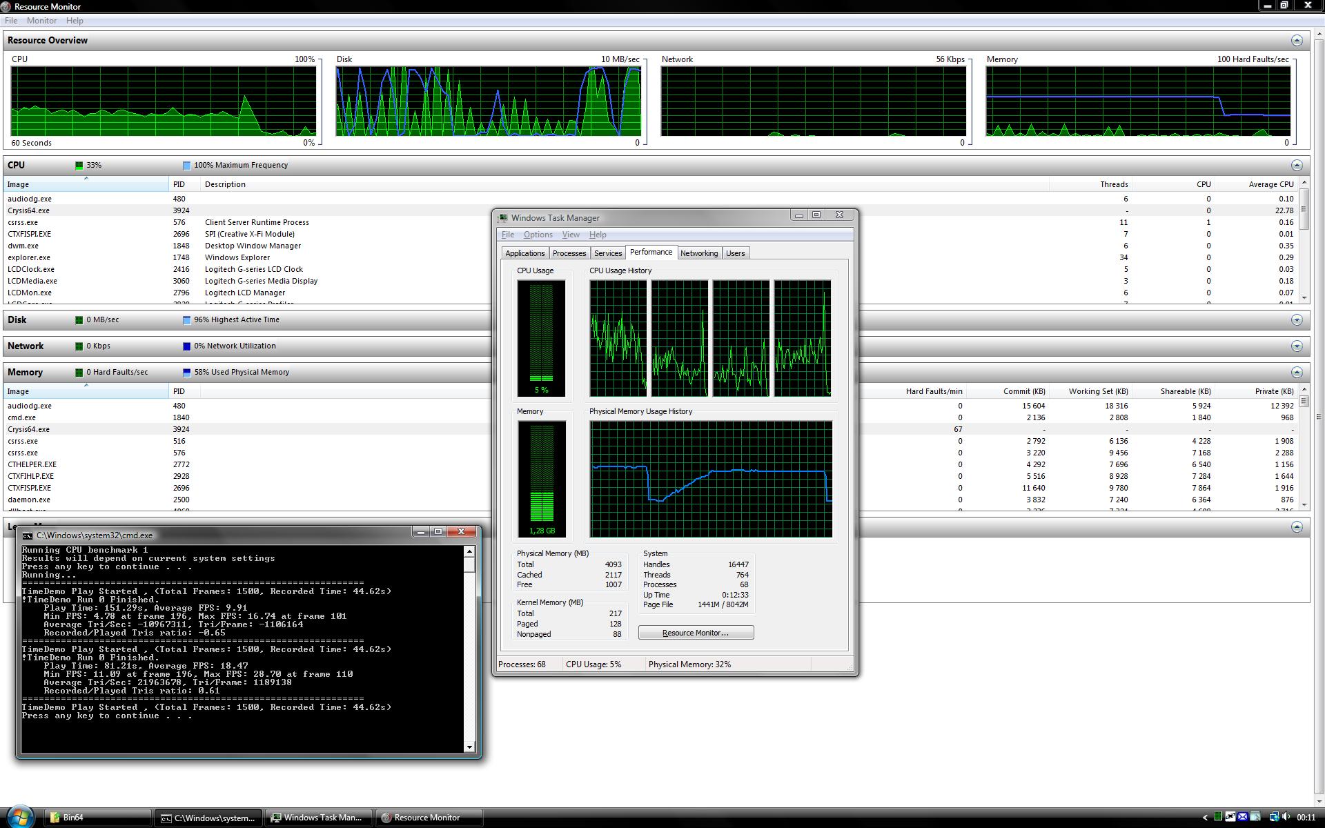Click cmd.exe window title bar icon
The width and height of the screenshot is (1325, 828).
28,535
